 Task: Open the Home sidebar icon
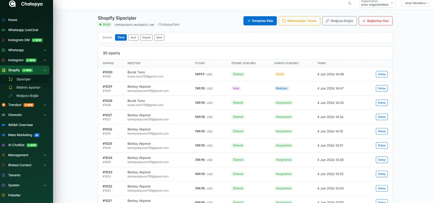click(x=4, y=20)
